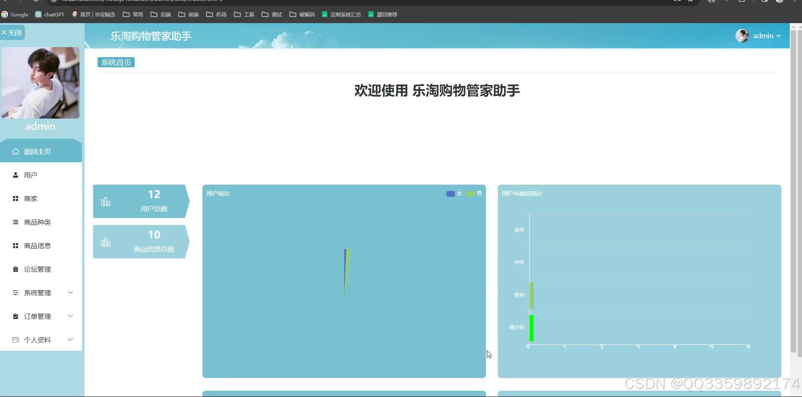Open the 商家 menu item
Image resolution: width=802 pixels, height=397 pixels.
41,198
